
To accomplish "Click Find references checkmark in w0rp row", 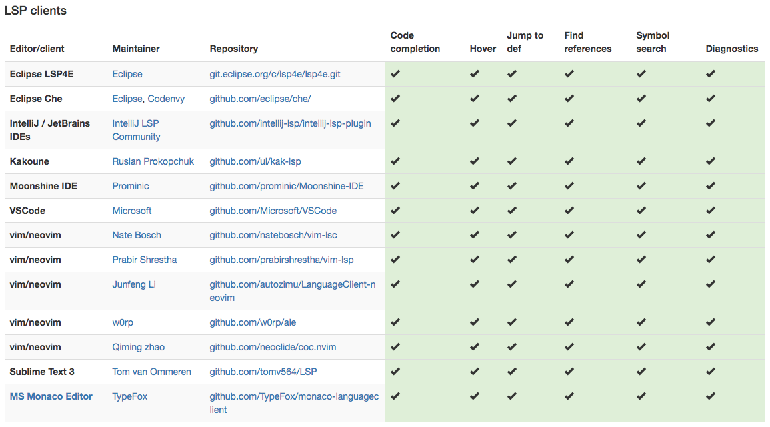I will [569, 322].
